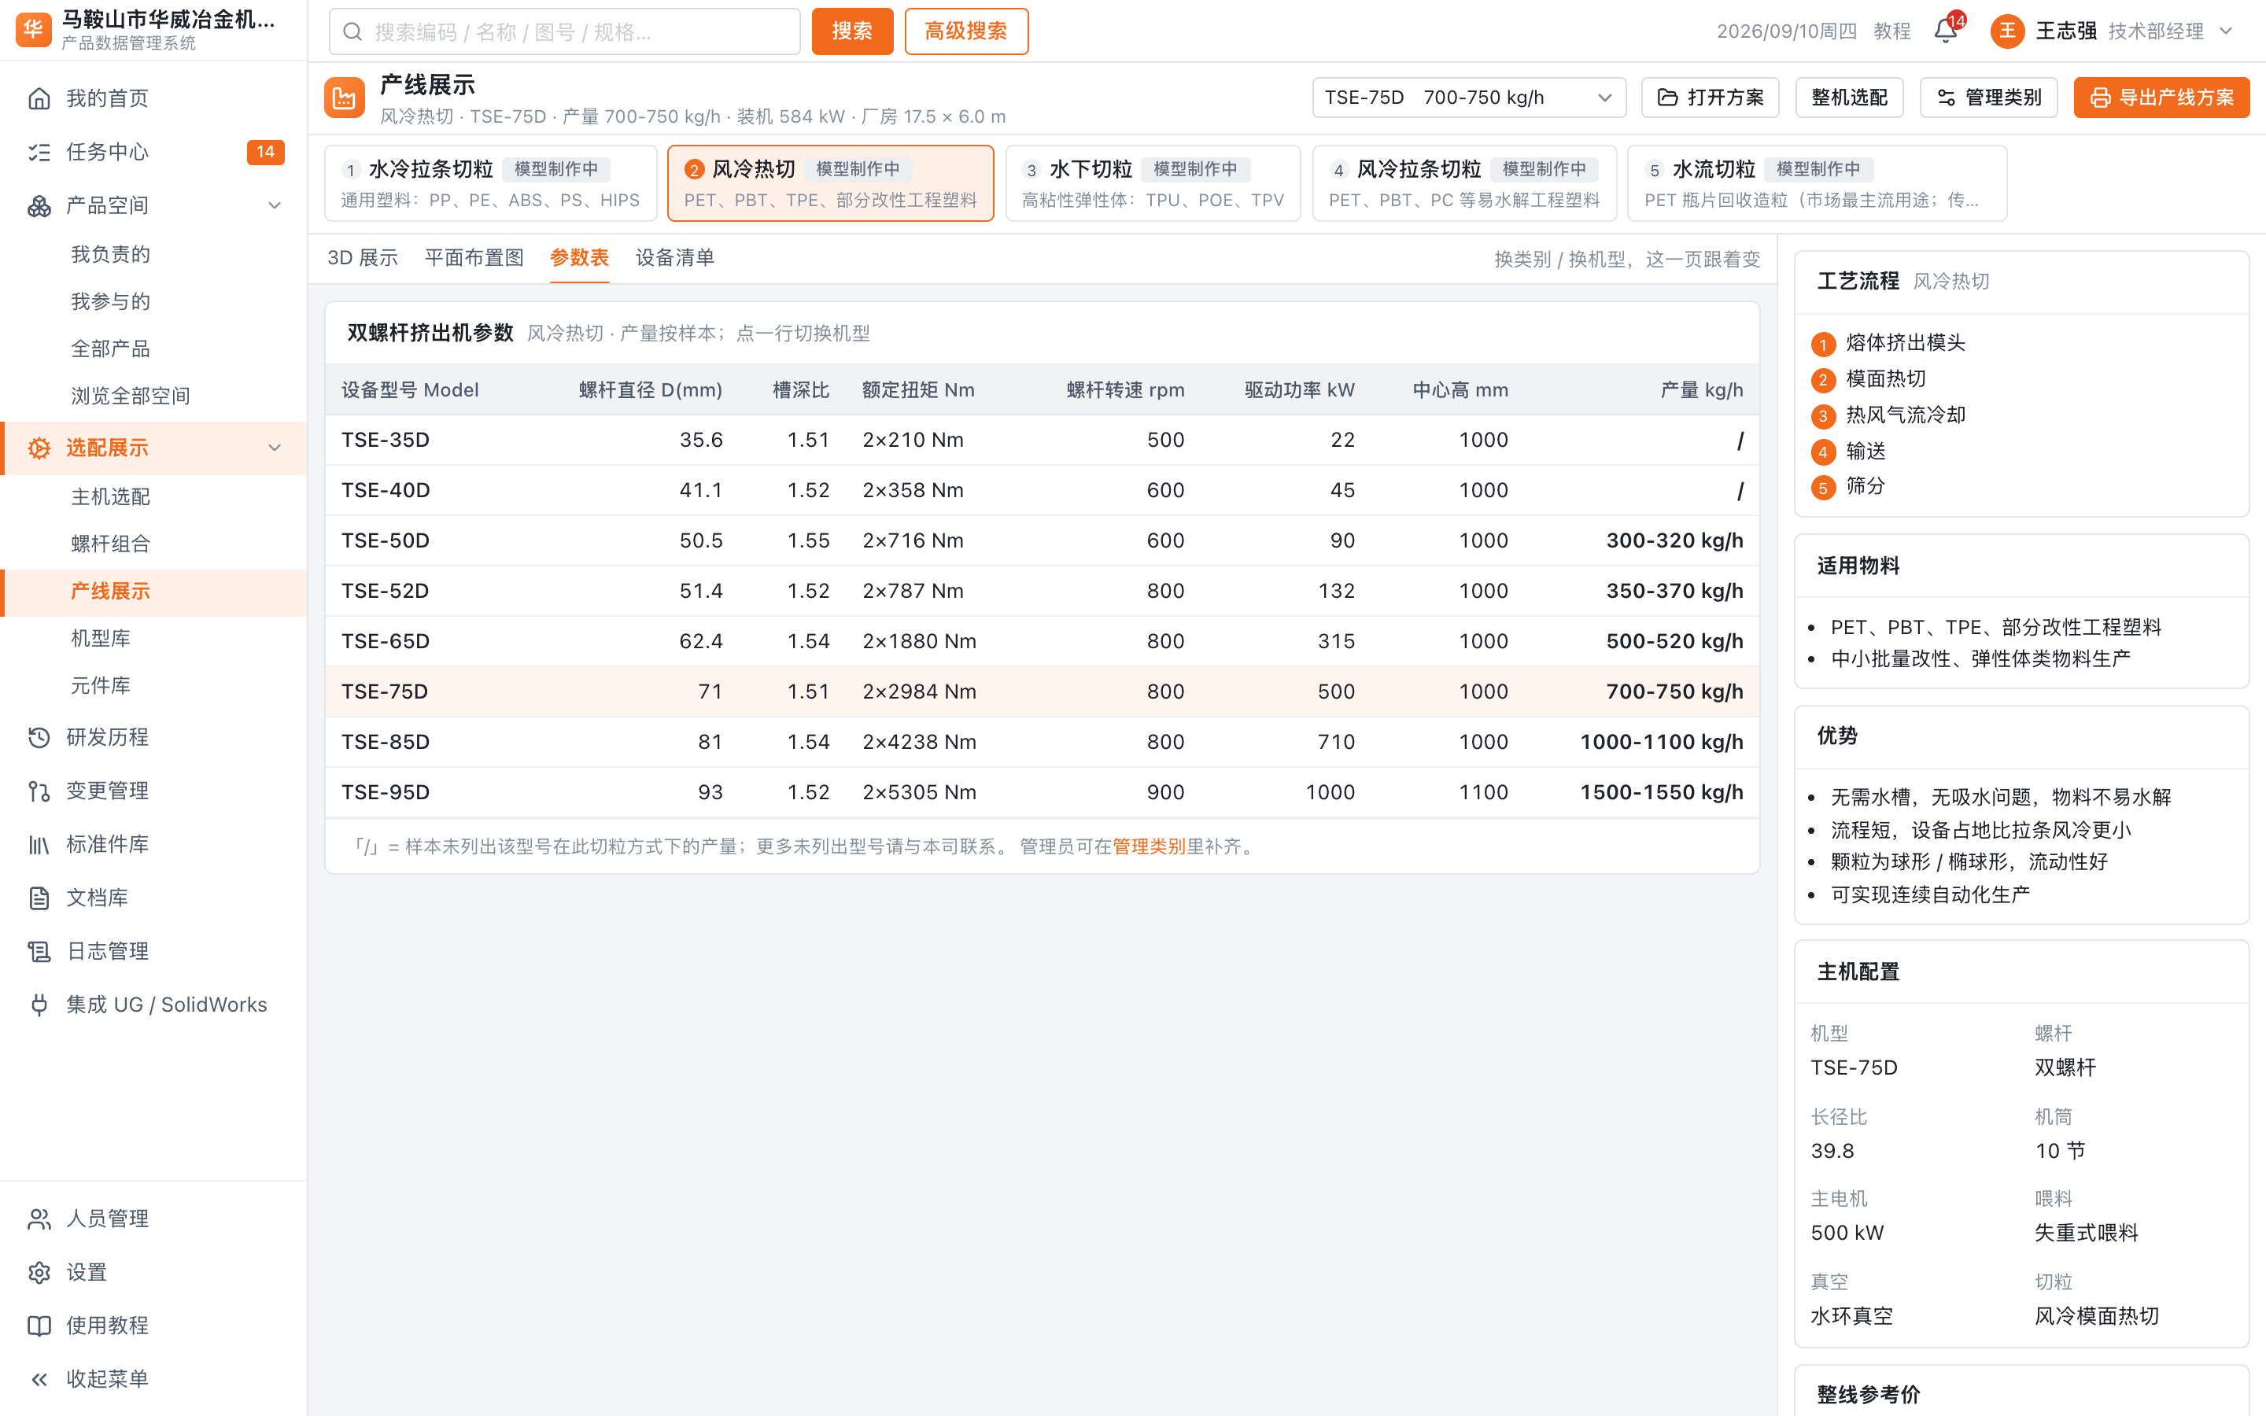Click the 变更管理 branch icon
2266x1416 pixels.
39,791
